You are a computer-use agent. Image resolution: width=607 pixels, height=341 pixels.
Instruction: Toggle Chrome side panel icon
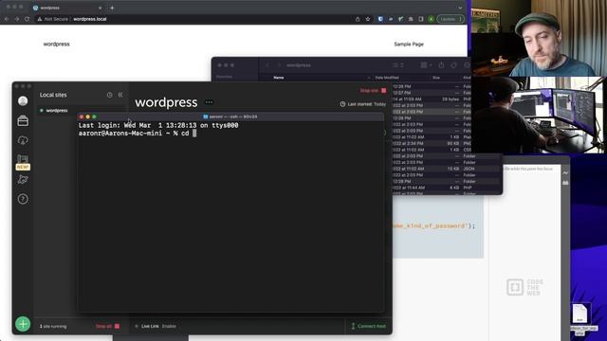(x=421, y=19)
